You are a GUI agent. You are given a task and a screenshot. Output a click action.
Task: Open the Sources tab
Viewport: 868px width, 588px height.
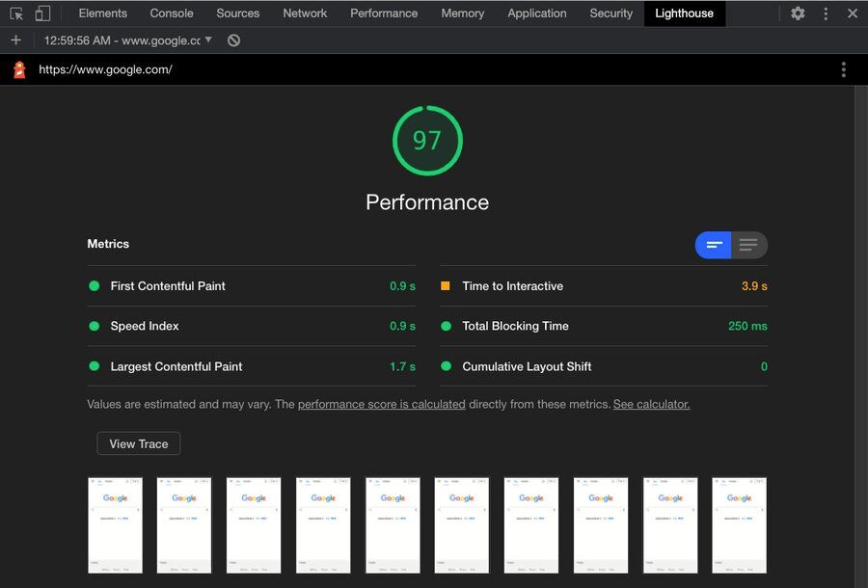238,13
